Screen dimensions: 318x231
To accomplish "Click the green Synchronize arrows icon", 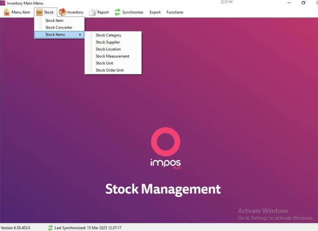I will point(117,12).
